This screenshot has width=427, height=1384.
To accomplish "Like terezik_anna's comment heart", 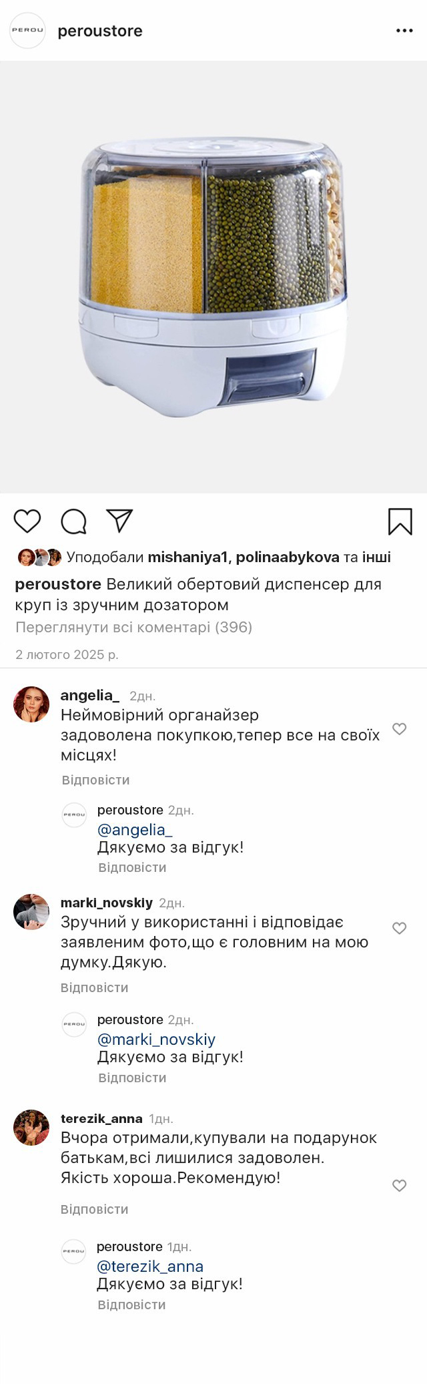I will [399, 1186].
